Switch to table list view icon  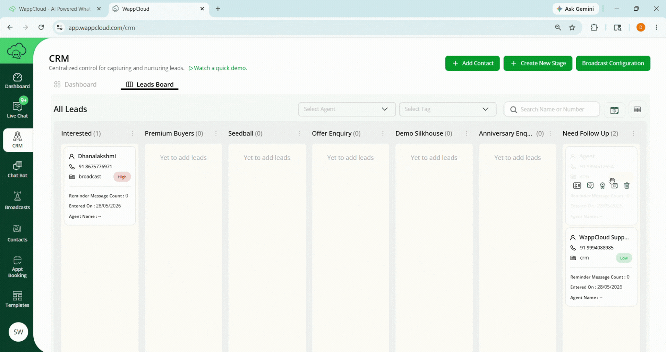tap(637, 109)
